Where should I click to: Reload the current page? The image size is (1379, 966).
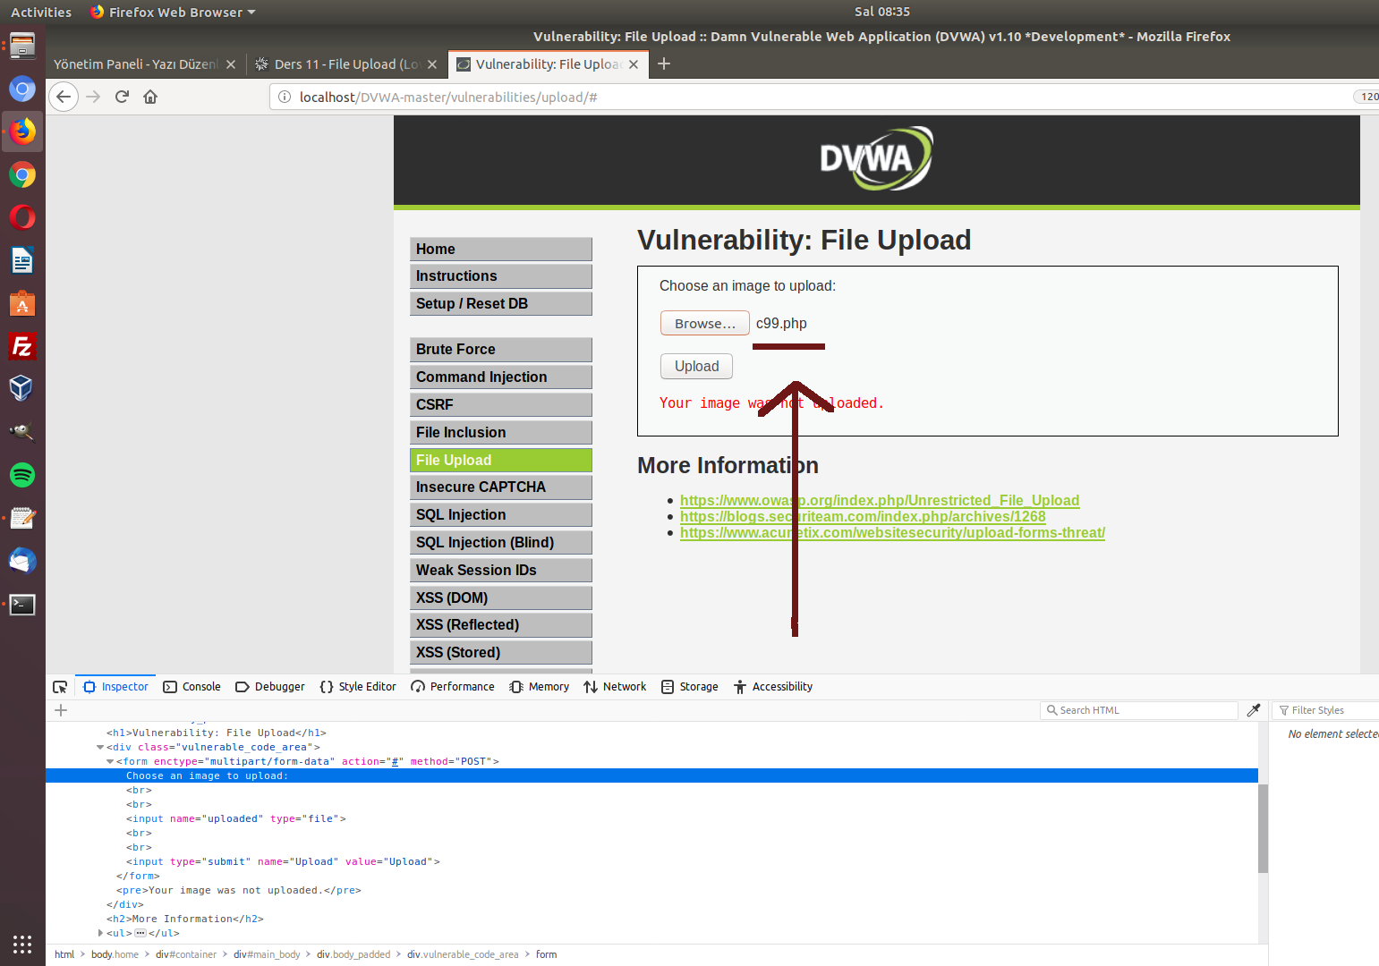click(122, 97)
